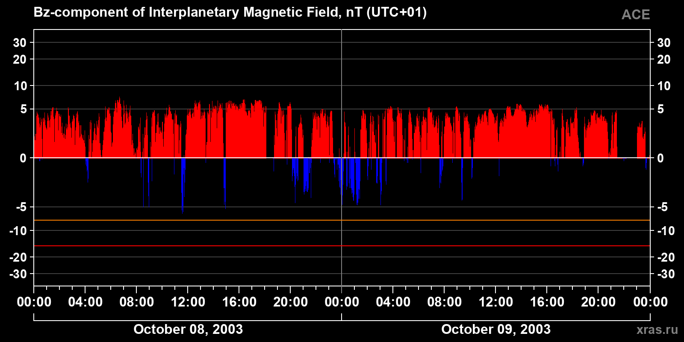Click the vertical midnight divider line in chart
684x342 pixels.
coord(342,158)
